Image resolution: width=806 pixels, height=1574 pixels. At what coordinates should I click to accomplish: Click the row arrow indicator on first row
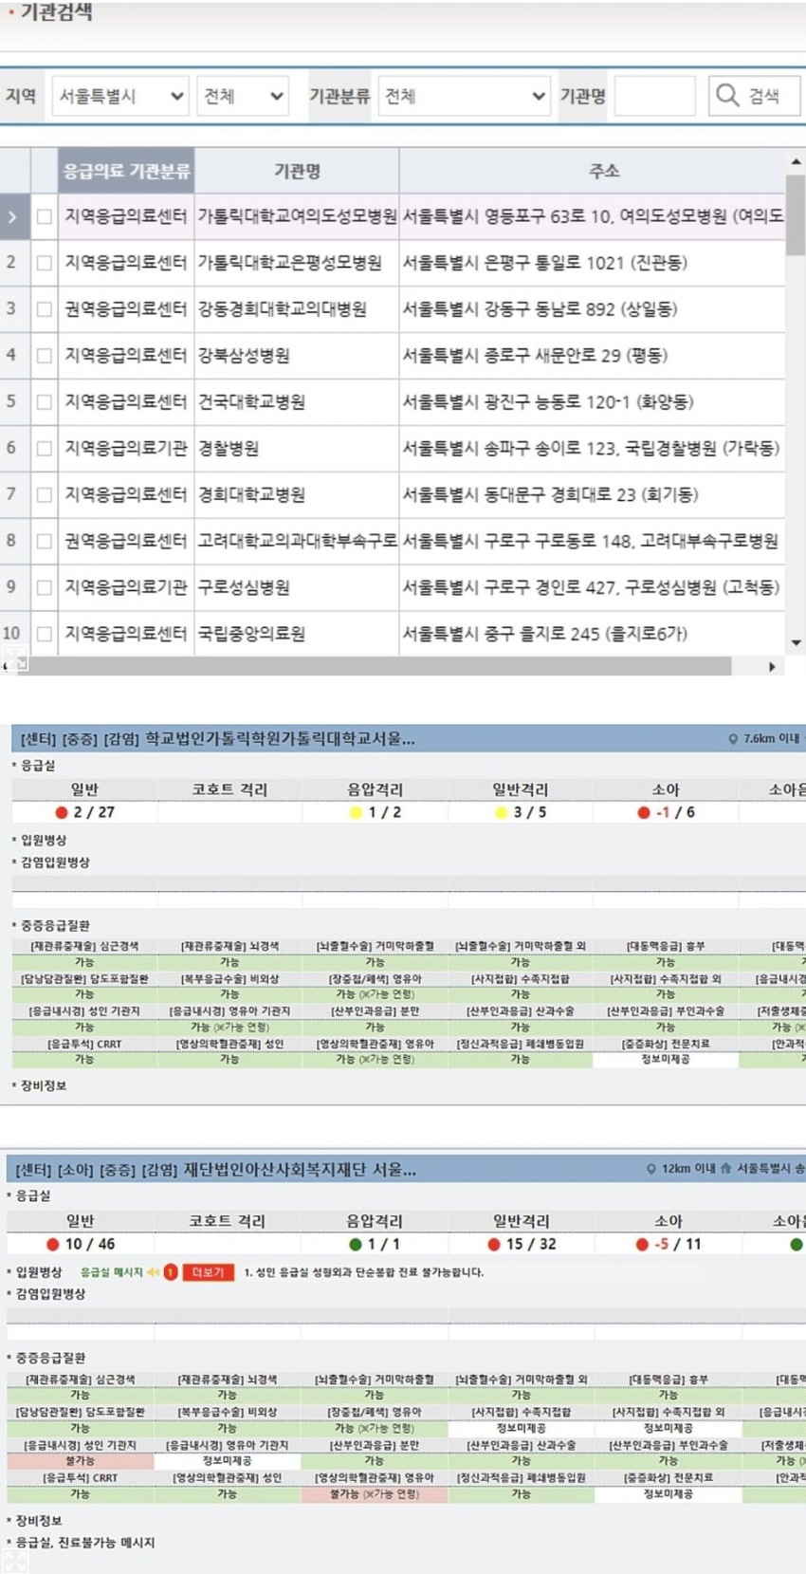pos(12,217)
